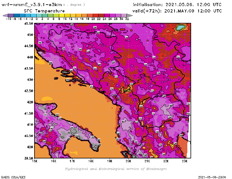Select the '42N' latitude axis label
The image size is (232, 179).
[30, 102]
